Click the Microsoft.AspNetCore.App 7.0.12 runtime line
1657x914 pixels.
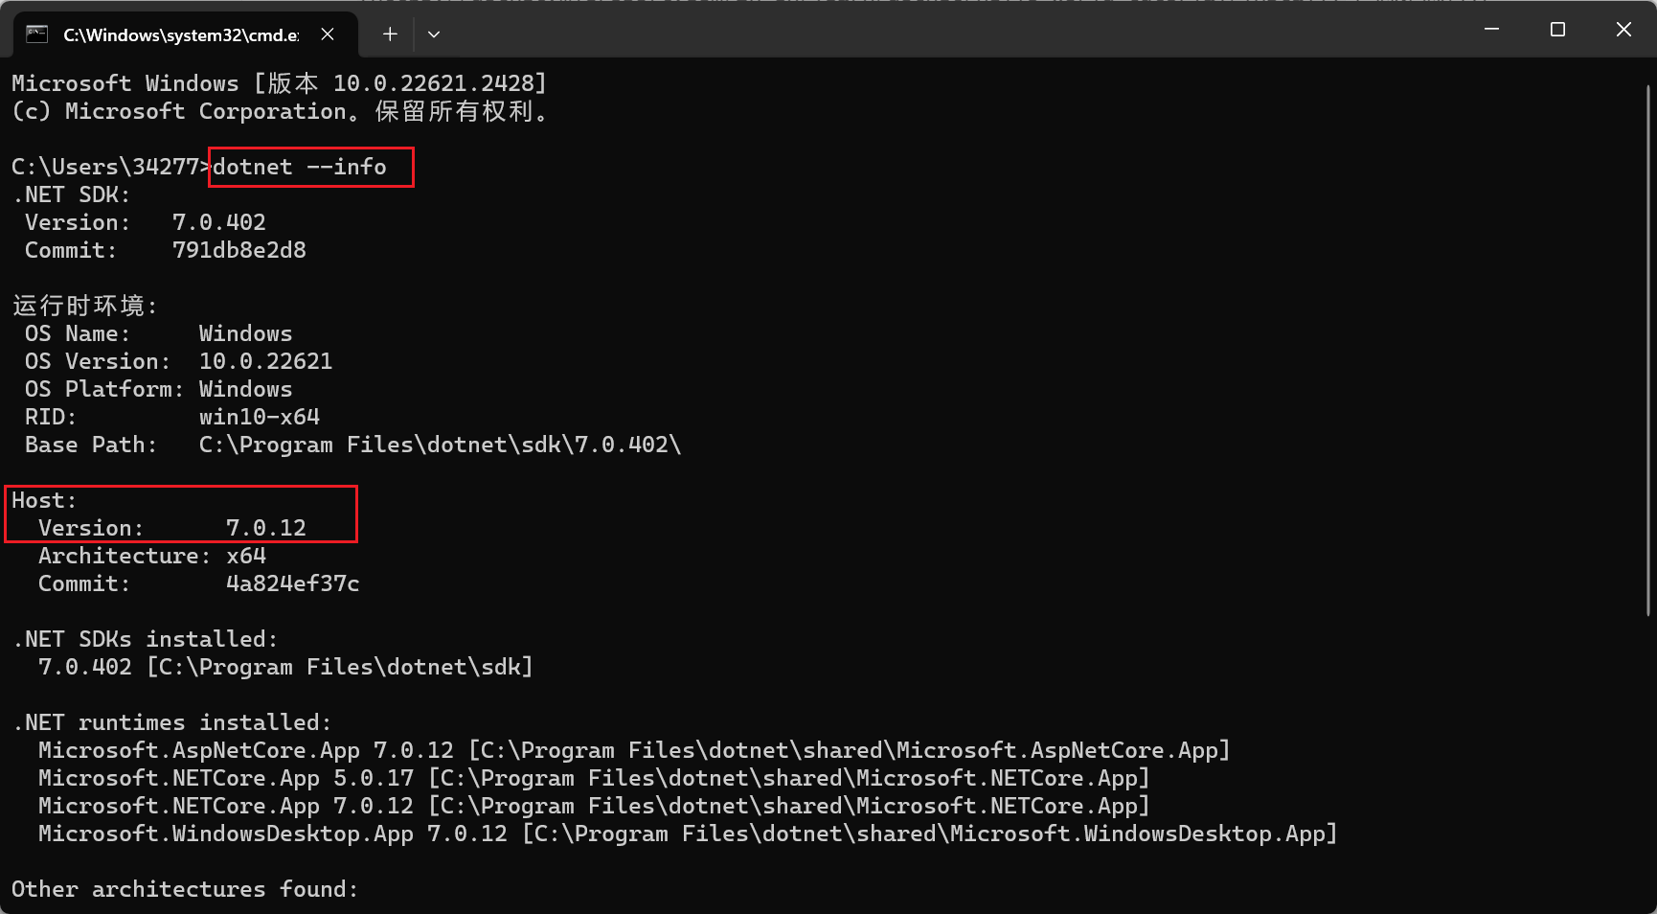click(x=632, y=750)
